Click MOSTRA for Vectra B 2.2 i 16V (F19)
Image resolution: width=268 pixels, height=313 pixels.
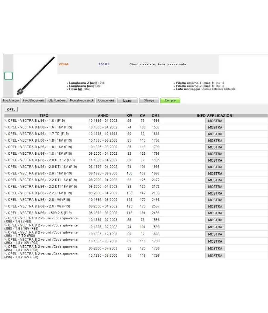pos(215,193)
